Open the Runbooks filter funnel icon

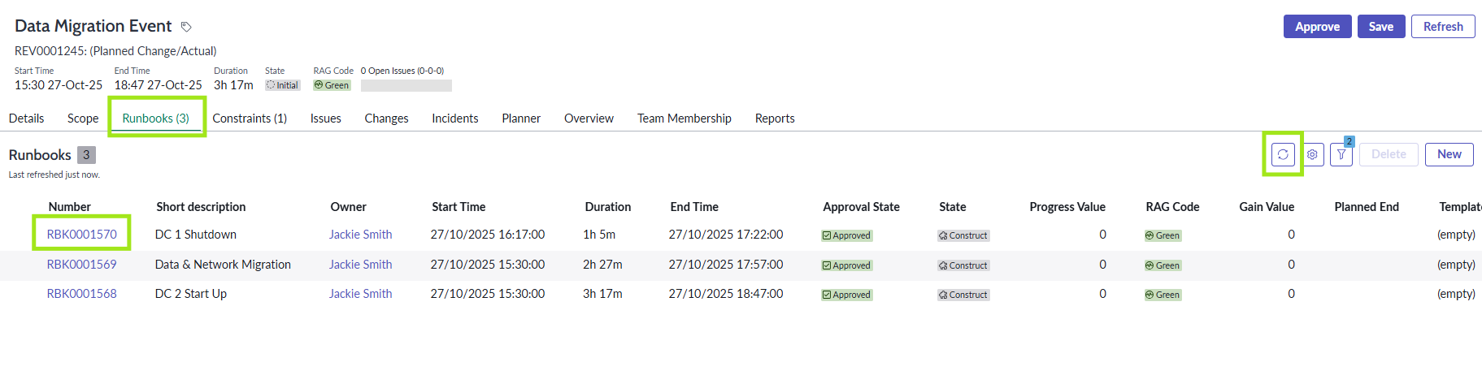pos(1341,154)
